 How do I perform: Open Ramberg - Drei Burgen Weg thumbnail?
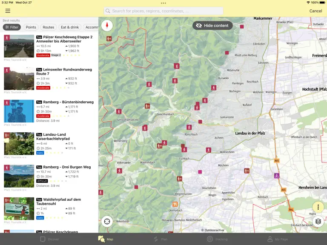(x=19, y=176)
